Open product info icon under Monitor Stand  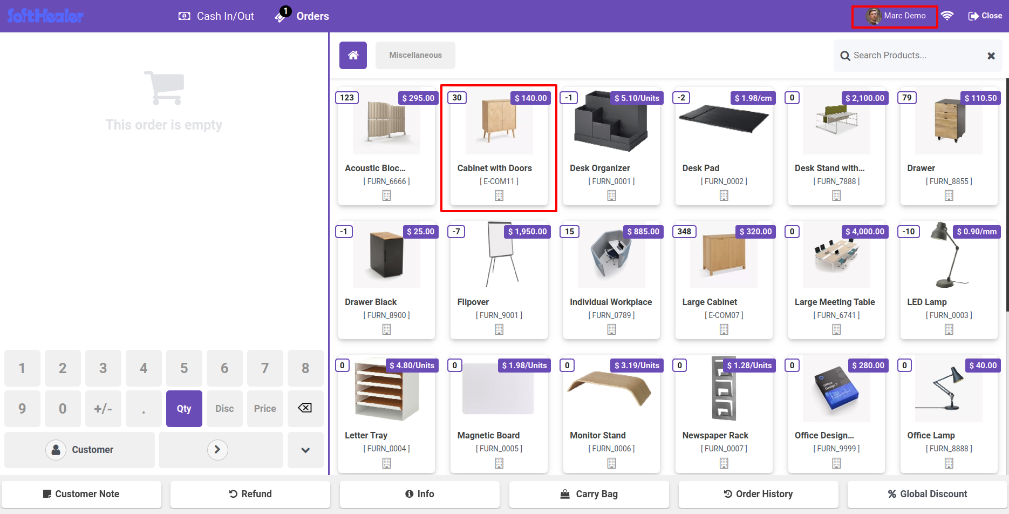tap(611, 463)
